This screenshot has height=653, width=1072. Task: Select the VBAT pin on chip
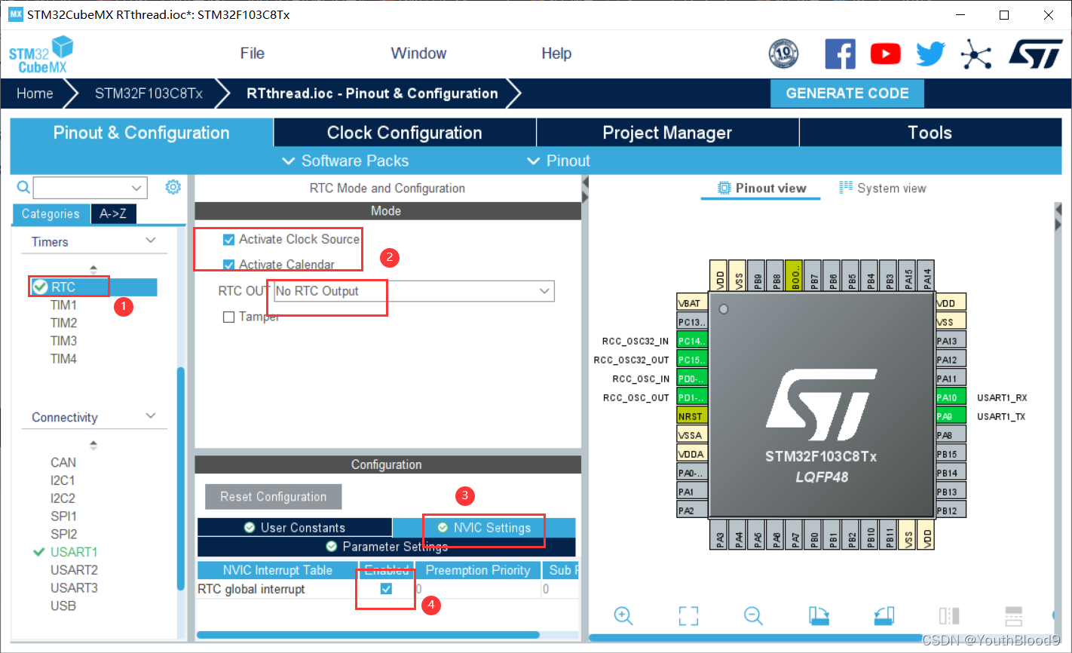pos(692,303)
